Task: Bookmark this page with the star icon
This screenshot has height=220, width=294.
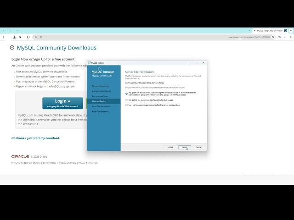Action: tap(36, 37)
